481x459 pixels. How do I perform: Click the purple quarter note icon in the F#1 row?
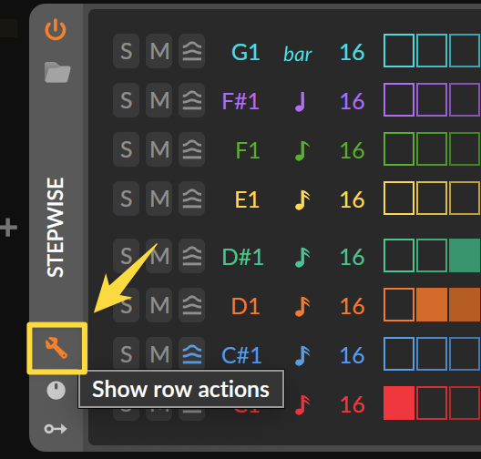click(301, 101)
